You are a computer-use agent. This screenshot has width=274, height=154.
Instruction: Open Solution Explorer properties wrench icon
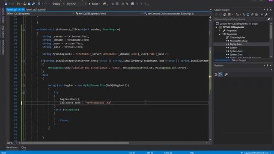[266, 15]
